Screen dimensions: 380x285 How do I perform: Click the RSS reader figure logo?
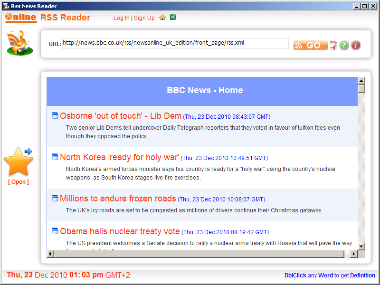tap(19, 43)
